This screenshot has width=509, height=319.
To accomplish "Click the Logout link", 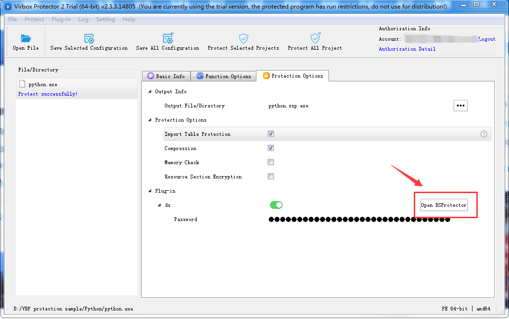I will coord(487,39).
